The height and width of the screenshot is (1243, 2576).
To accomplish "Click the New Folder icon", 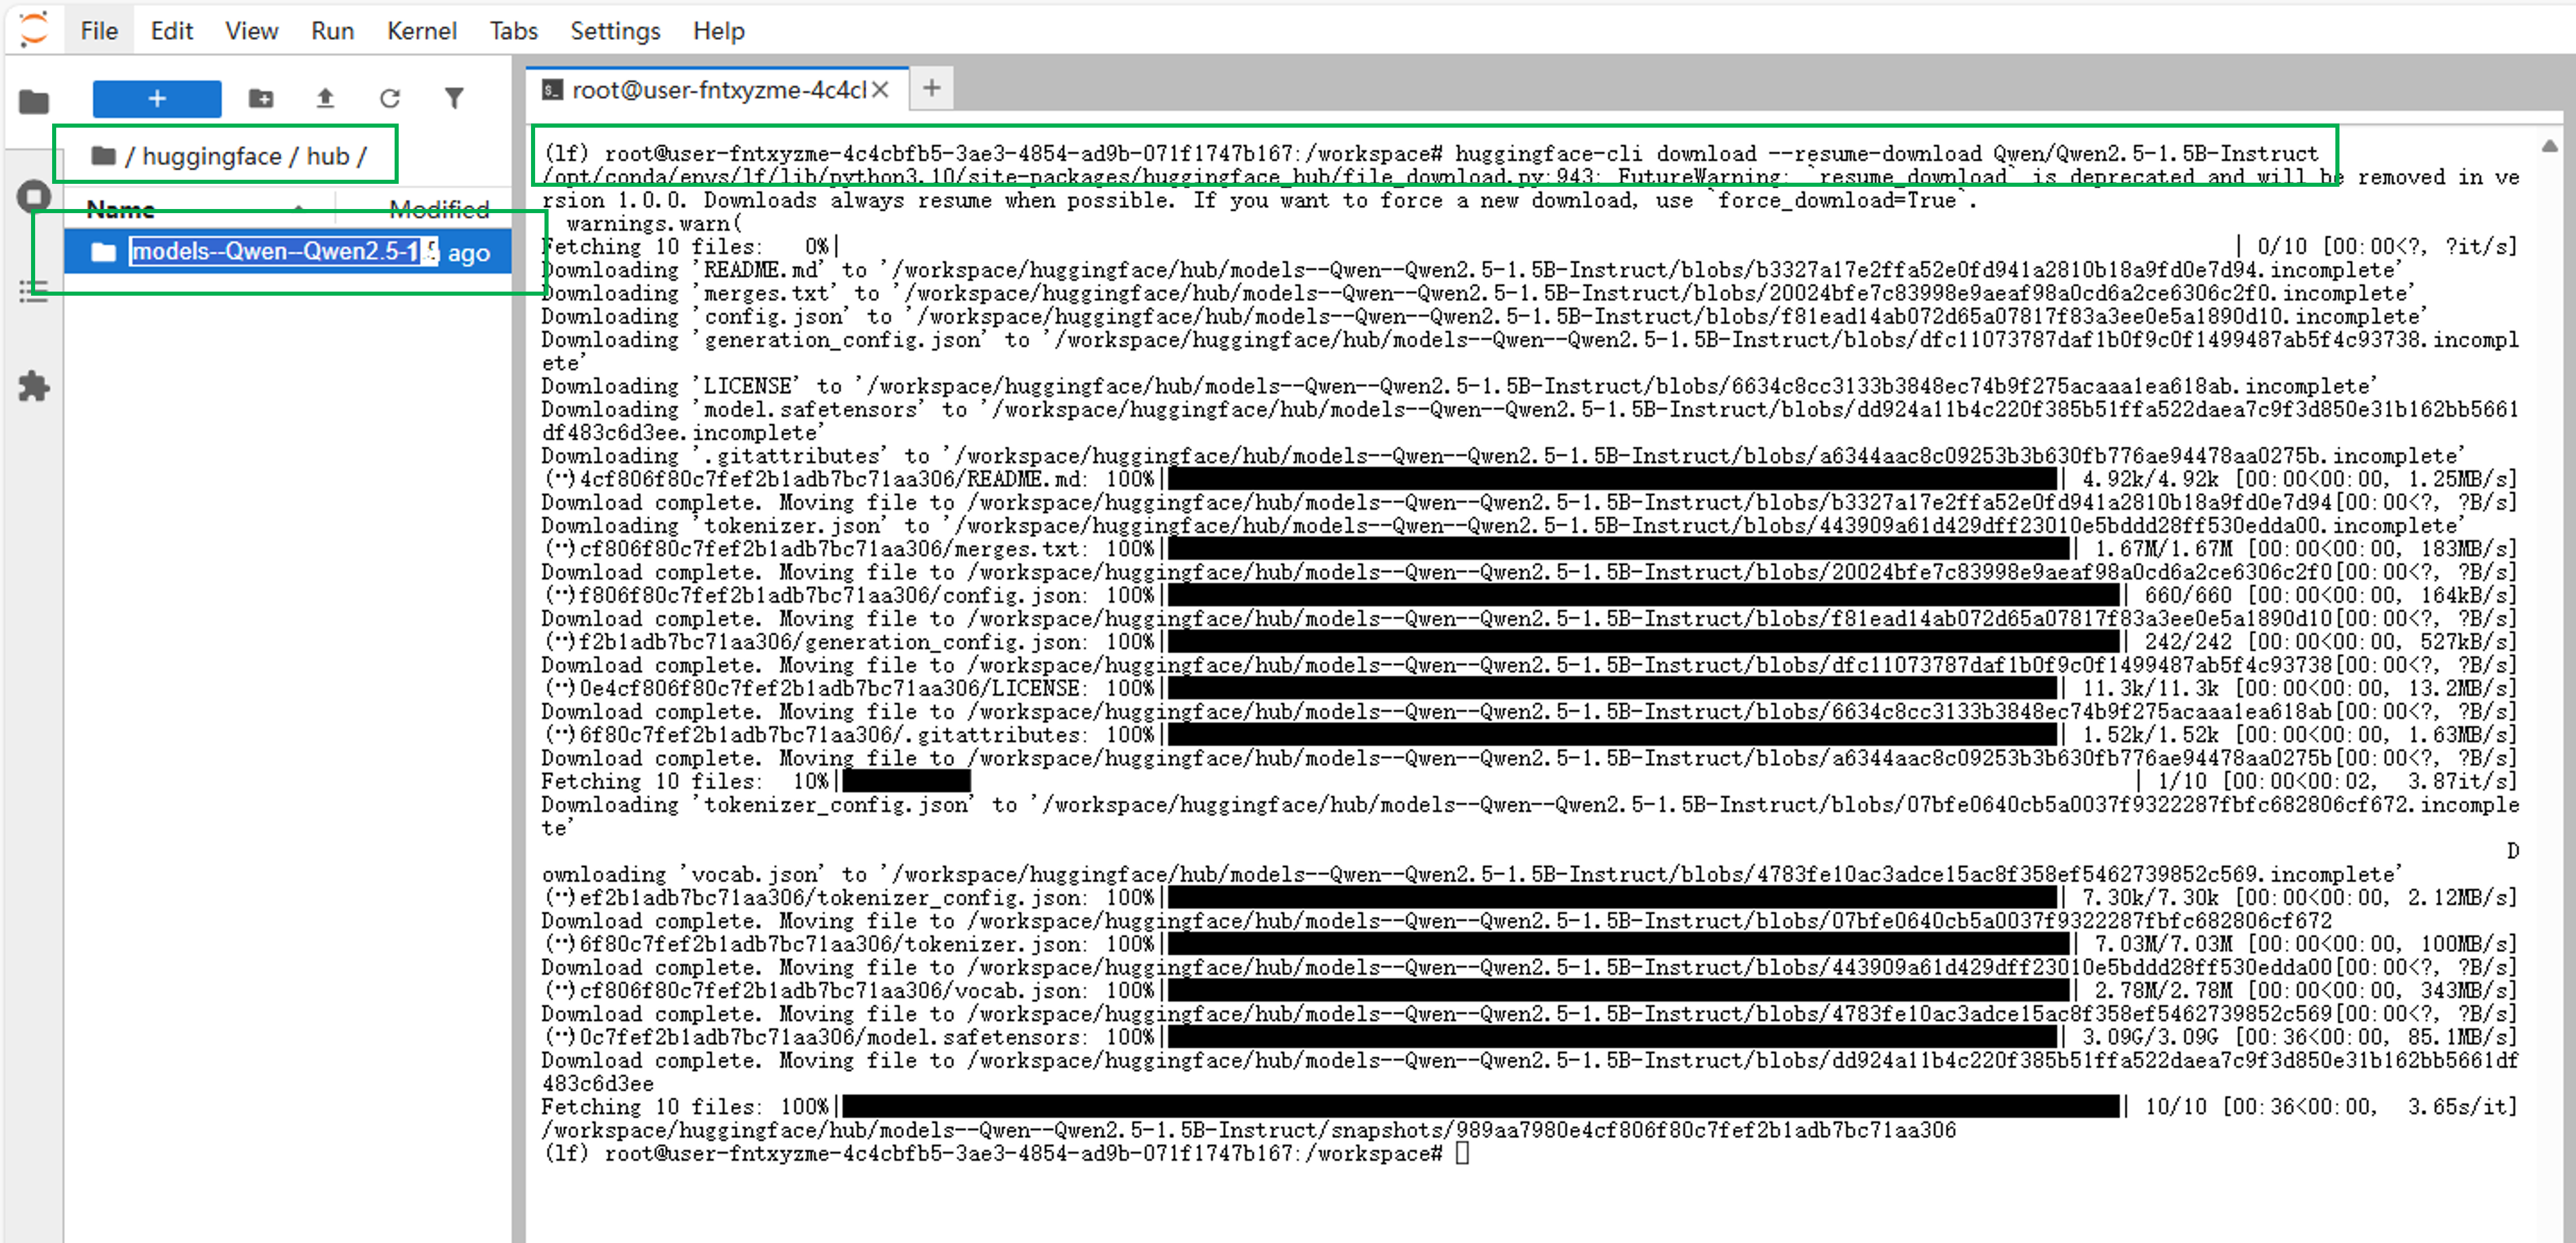I will [x=261, y=98].
